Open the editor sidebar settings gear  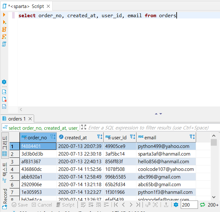pos(4,82)
